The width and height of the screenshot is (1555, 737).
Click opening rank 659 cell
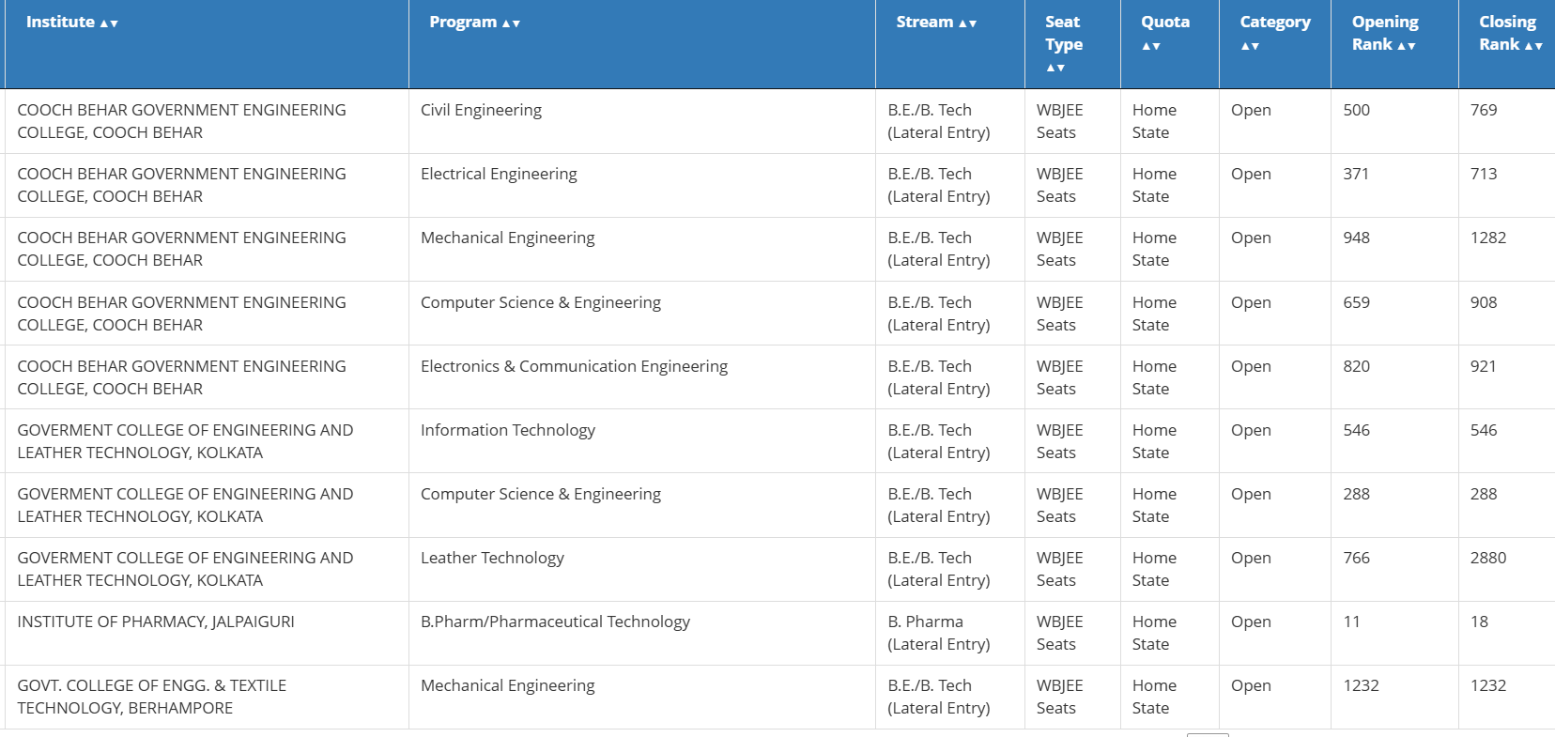[x=1394, y=314]
